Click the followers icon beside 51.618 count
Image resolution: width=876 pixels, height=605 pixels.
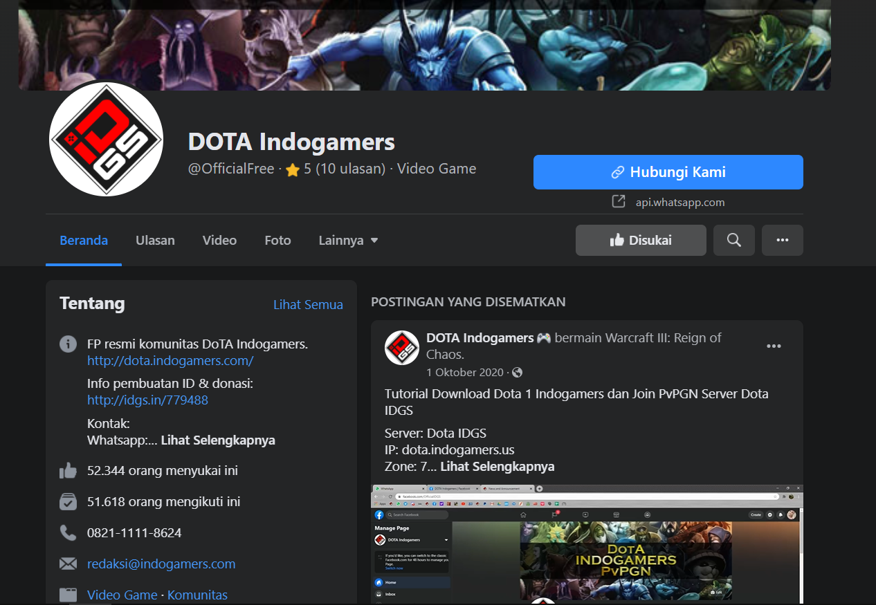tap(68, 502)
